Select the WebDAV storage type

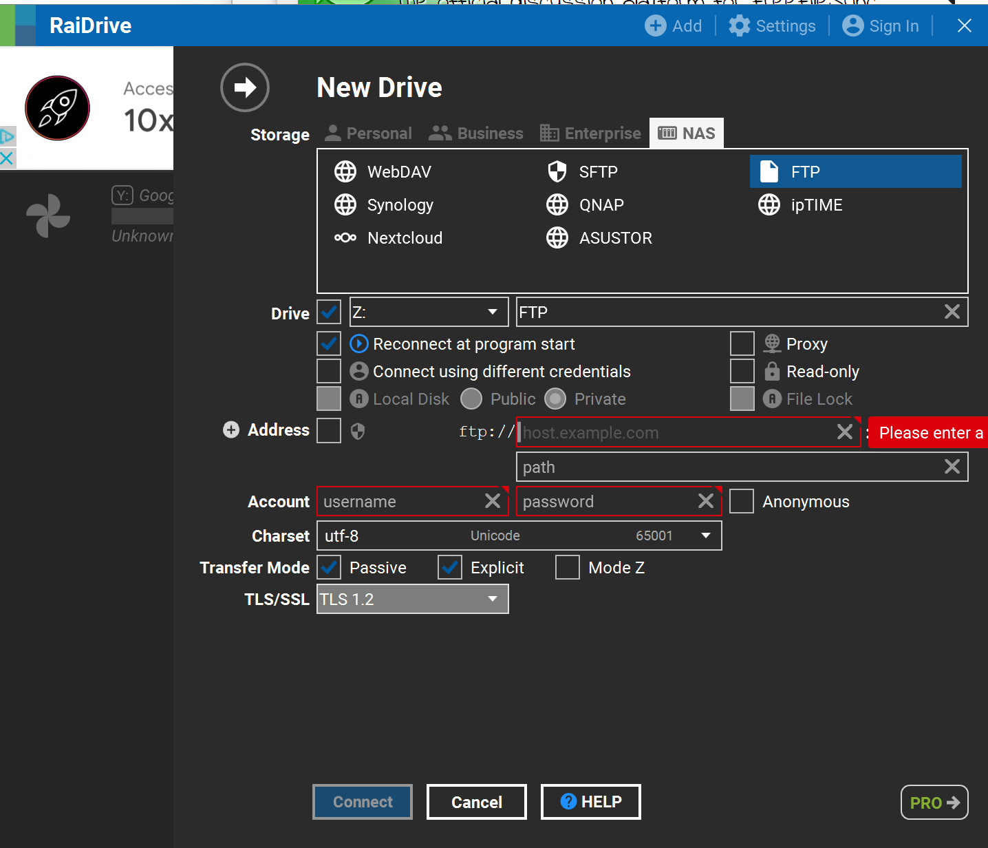click(x=383, y=171)
